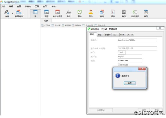The height and width of the screenshot is (118, 166).
Task: Switch to the SSL tab
Action: pos(115,35)
